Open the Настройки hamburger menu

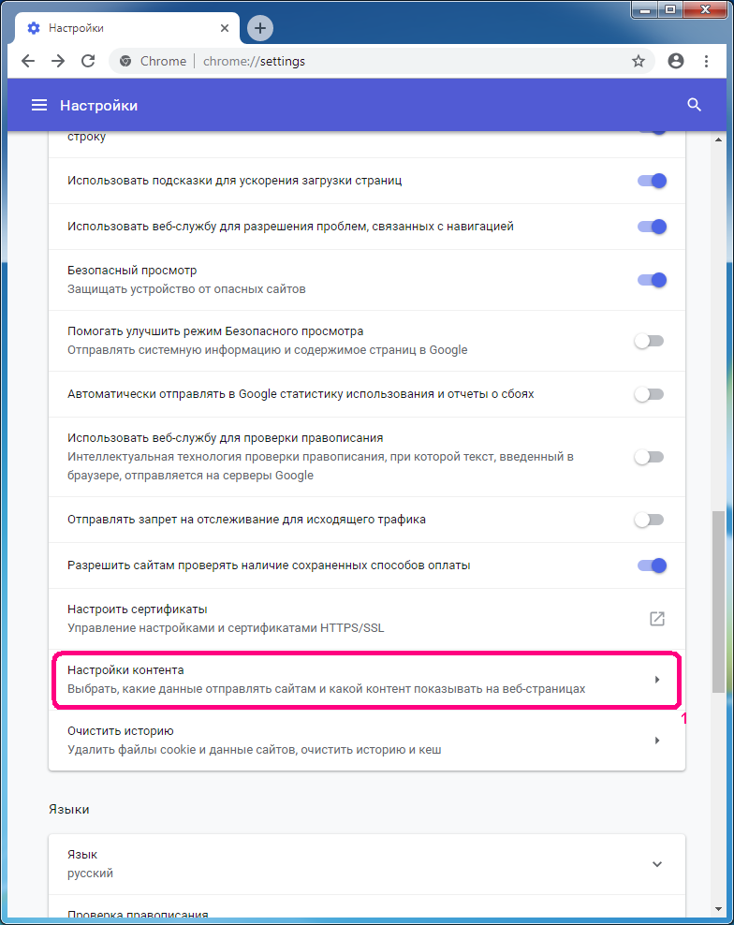point(39,105)
